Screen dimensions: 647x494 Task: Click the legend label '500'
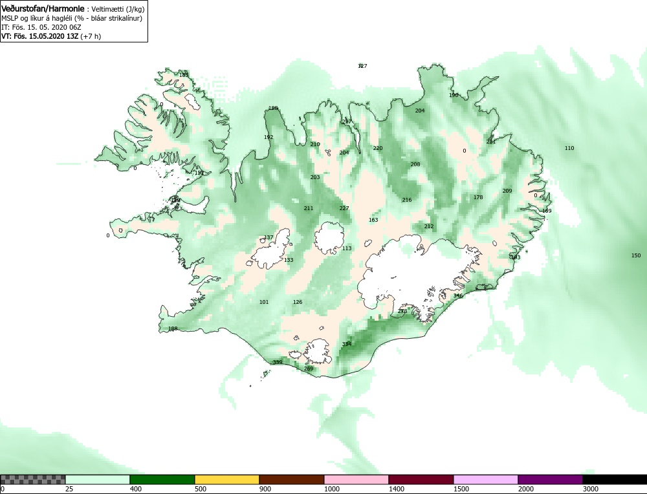(x=201, y=489)
